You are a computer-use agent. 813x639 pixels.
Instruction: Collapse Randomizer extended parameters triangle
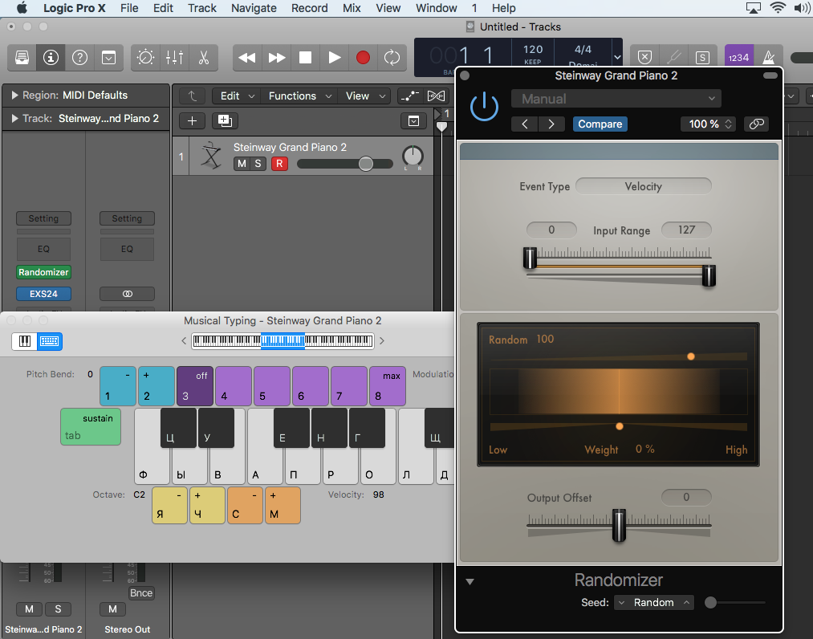tap(470, 582)
